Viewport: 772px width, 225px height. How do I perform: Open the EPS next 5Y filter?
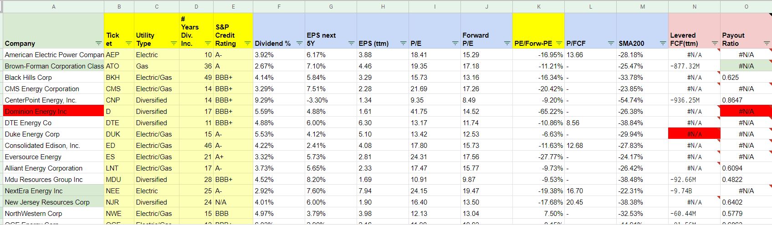(x=351, y=44)
